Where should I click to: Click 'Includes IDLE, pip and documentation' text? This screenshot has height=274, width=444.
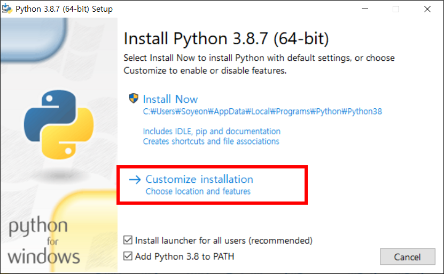(x=212, y=131)
